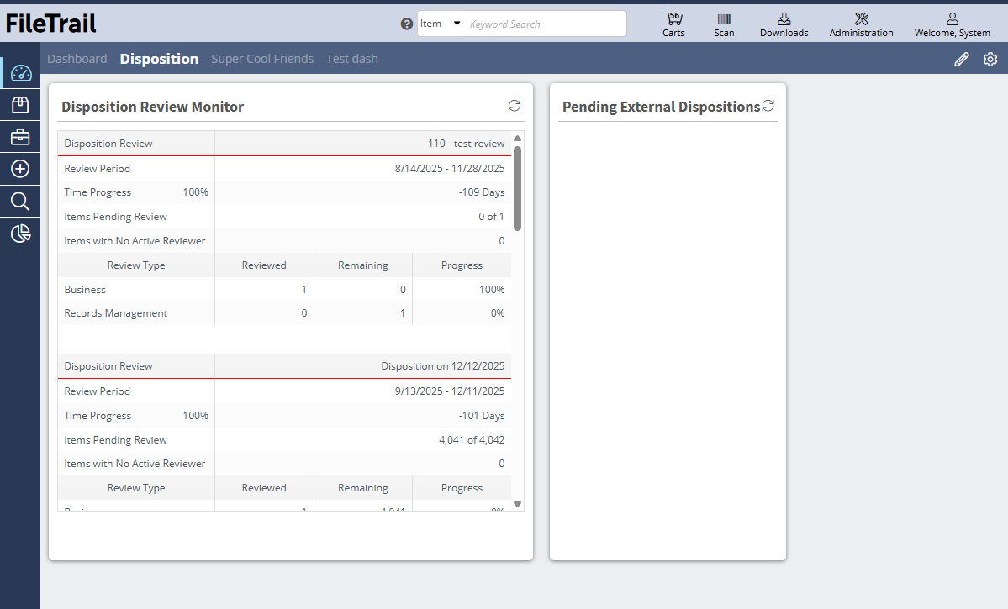Click the '110 - test review' value
Viewport: 1008px width, 609px height.
pyautogui.click(x=466, y=144)
